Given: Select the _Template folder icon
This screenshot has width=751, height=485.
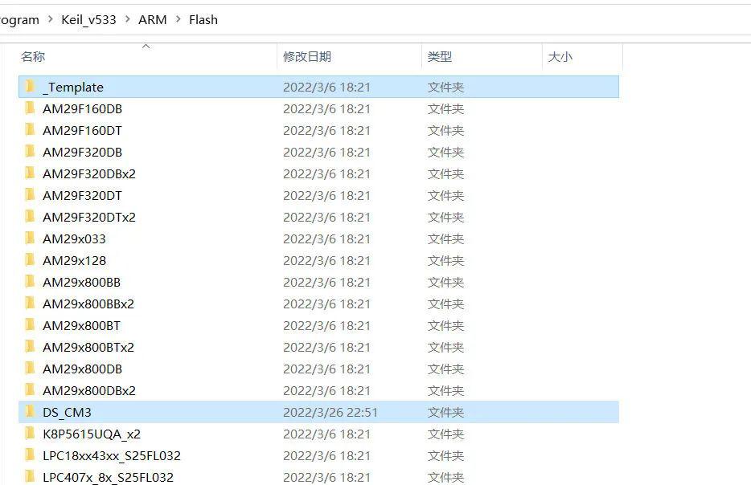Looking at the screenshot, I should click(x=30, y=87).
